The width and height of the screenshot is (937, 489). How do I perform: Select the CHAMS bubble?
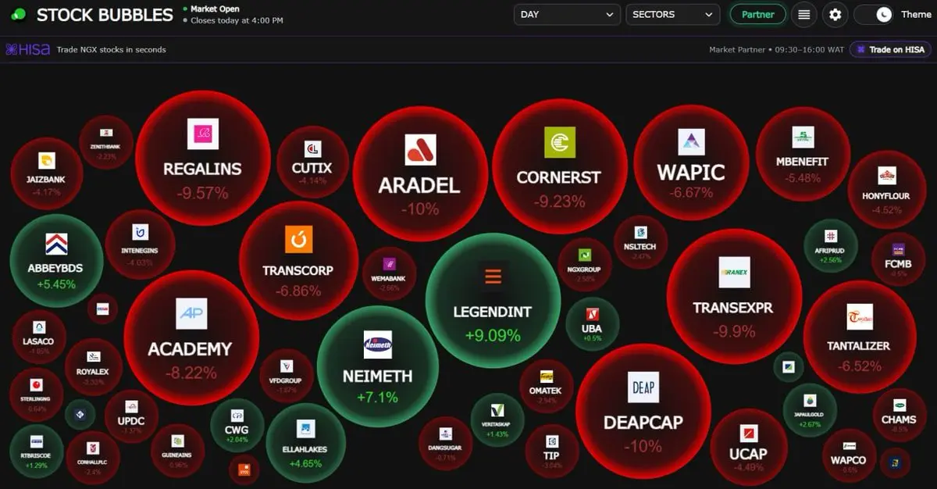point(899,415)
